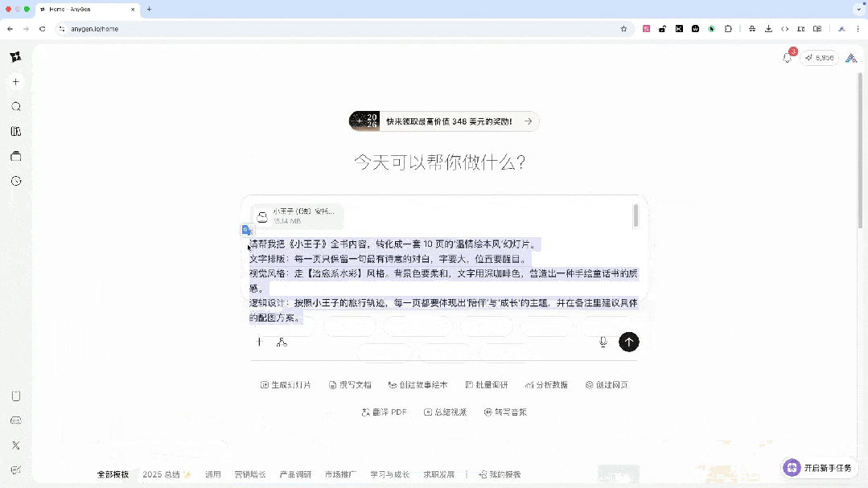Click the search icon in the left sidebar

coord(16,106)
